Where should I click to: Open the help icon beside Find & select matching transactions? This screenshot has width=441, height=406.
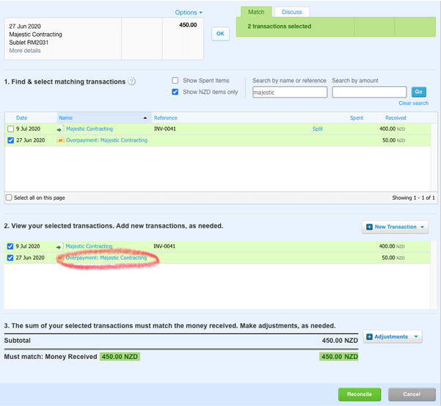point(131,81)
